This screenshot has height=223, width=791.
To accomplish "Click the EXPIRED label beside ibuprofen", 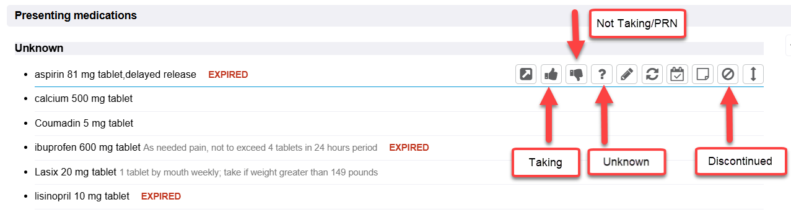I will (x=409, y=148).
